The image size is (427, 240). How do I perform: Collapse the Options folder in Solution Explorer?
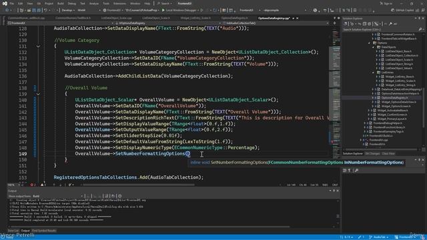coord(369,43)
